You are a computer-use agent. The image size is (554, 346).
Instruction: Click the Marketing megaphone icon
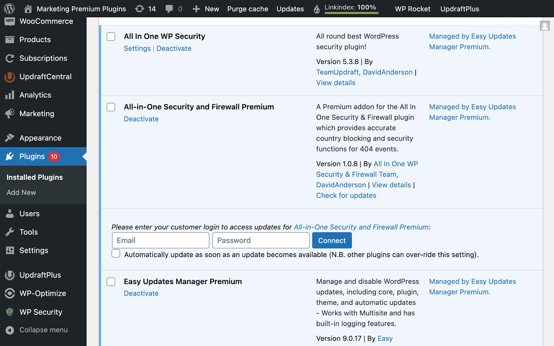pos(10,113)
